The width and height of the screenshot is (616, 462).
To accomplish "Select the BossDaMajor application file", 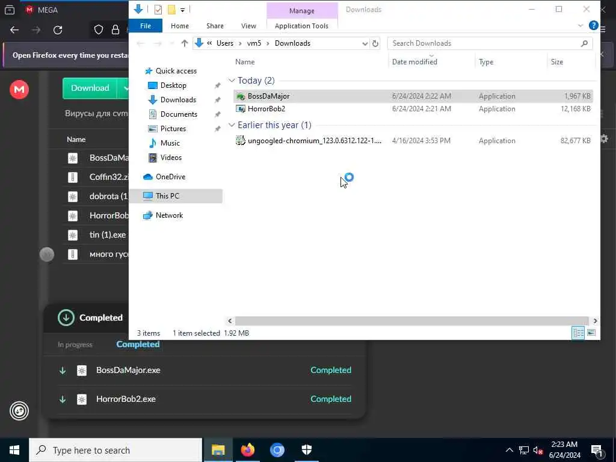I will (x=413, y=96).
